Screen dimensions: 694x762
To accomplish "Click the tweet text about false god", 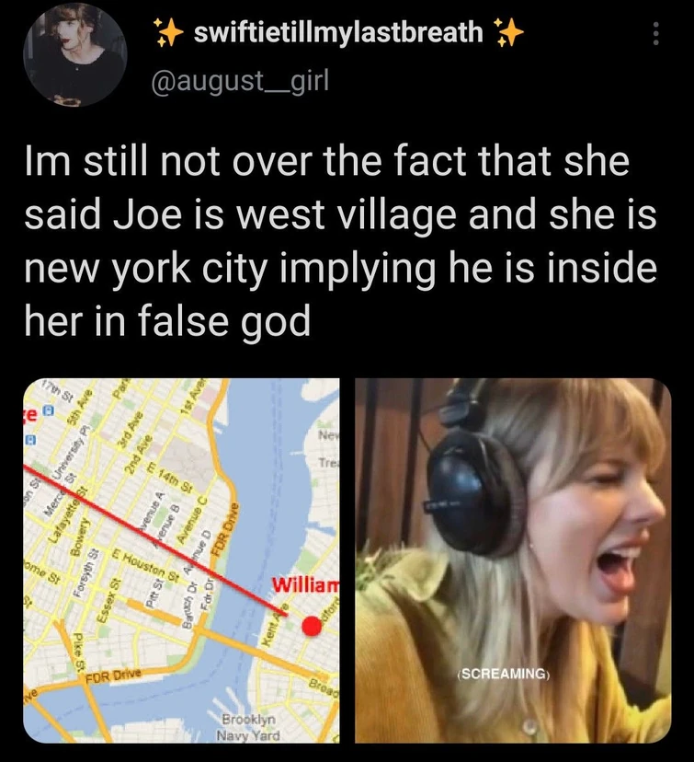I will [340, 241].
